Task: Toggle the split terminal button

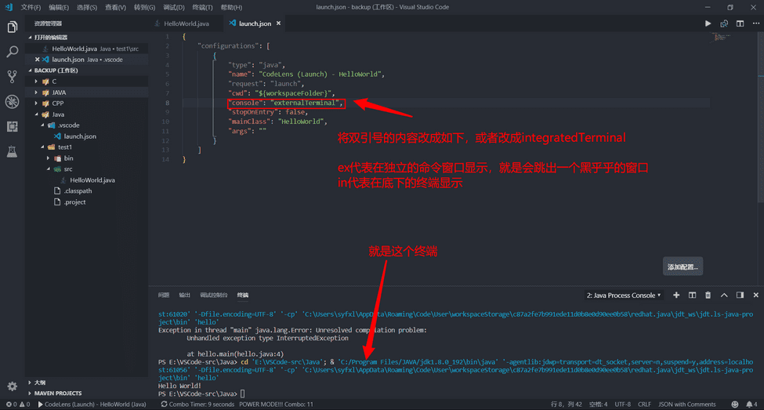Action: pos(692,296)
